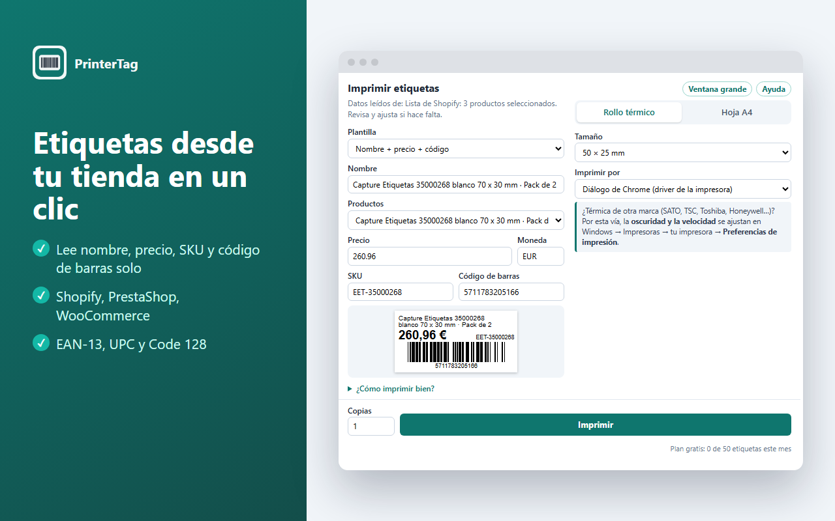
Task: Click into the Precio field showing 260.96
Action: coord(430,256)
